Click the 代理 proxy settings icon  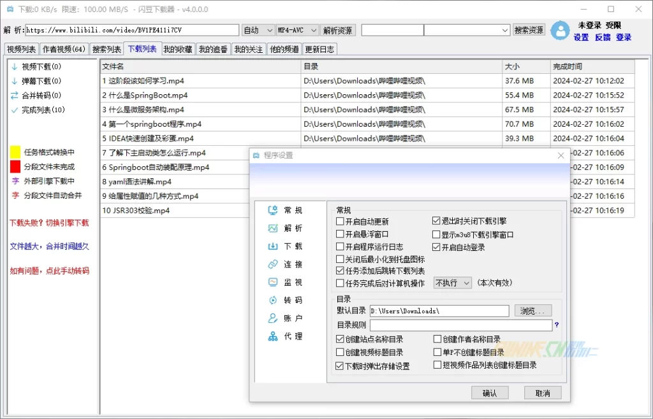(273, 336)
